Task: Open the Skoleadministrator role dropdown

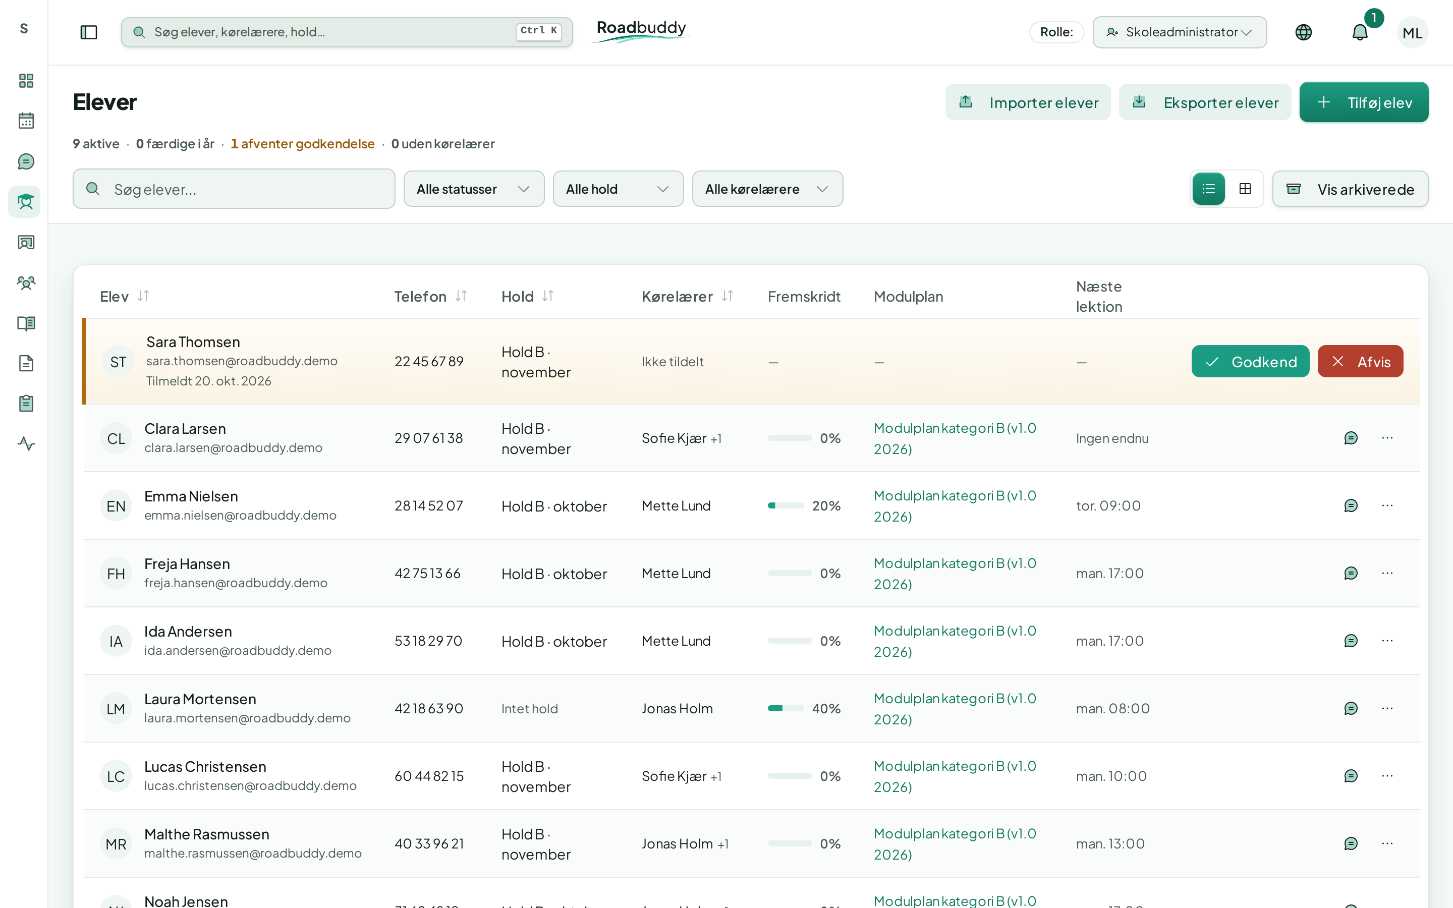Action: (x=1180, y=32)
